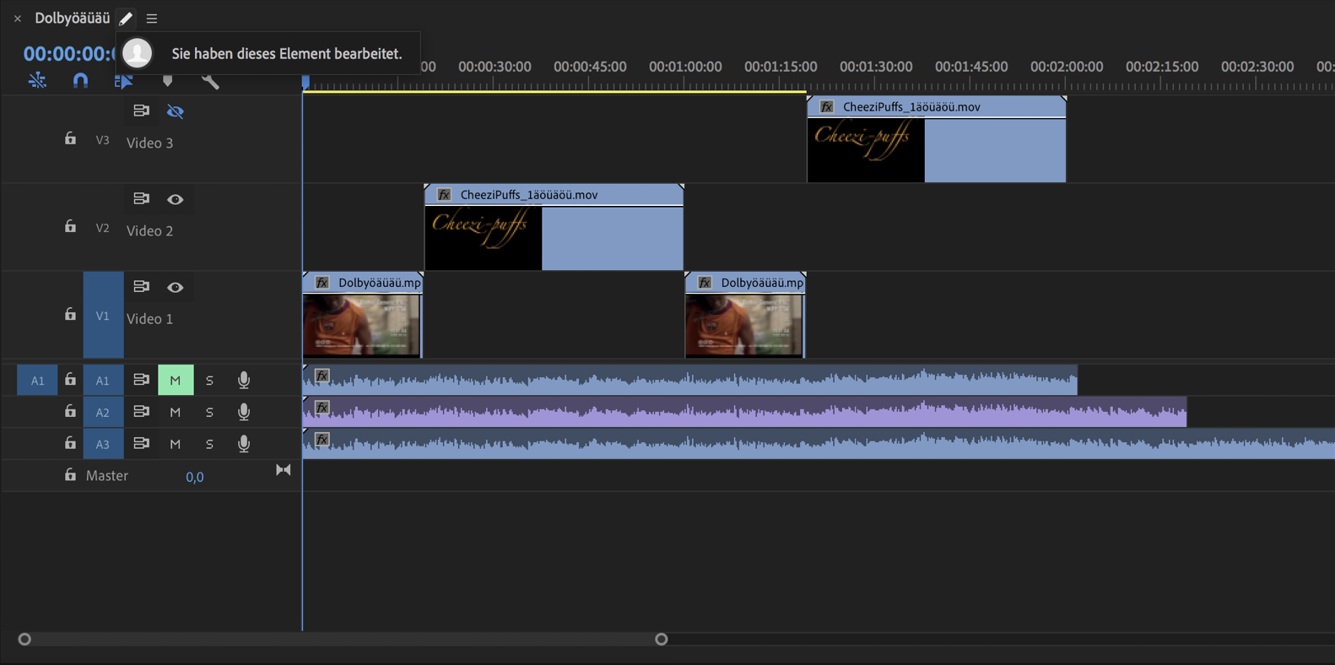Show the hidden Video 3 track output
The width and height of the screenshot is (1335, 665).
click(175, 111)
